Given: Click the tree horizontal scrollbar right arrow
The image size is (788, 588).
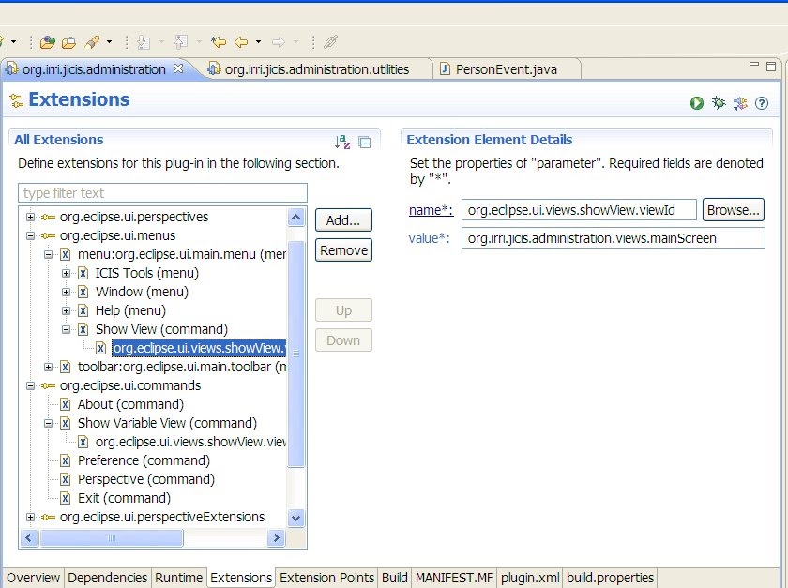Looking at the screenshot, I should click(x=277, y=537).
